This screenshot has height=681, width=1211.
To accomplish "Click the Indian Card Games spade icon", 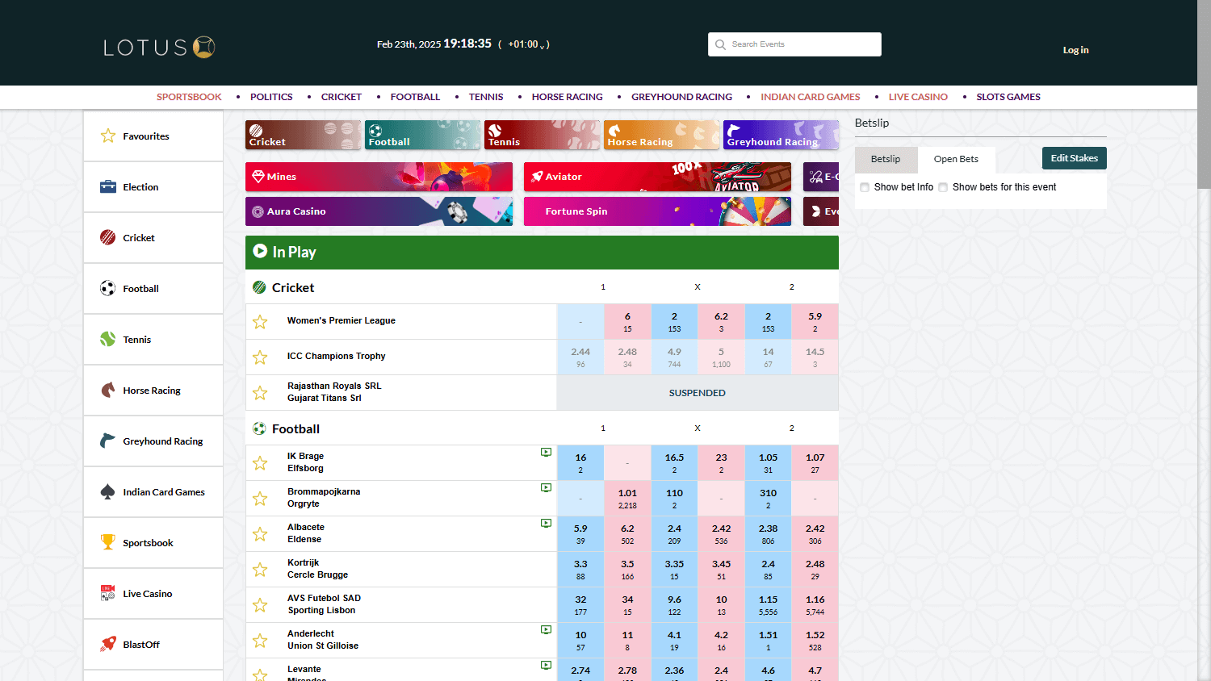I will point(108,491).
